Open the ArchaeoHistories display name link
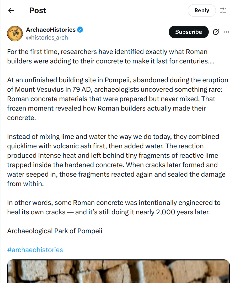The image size is (235, 283). pos(51,30)
